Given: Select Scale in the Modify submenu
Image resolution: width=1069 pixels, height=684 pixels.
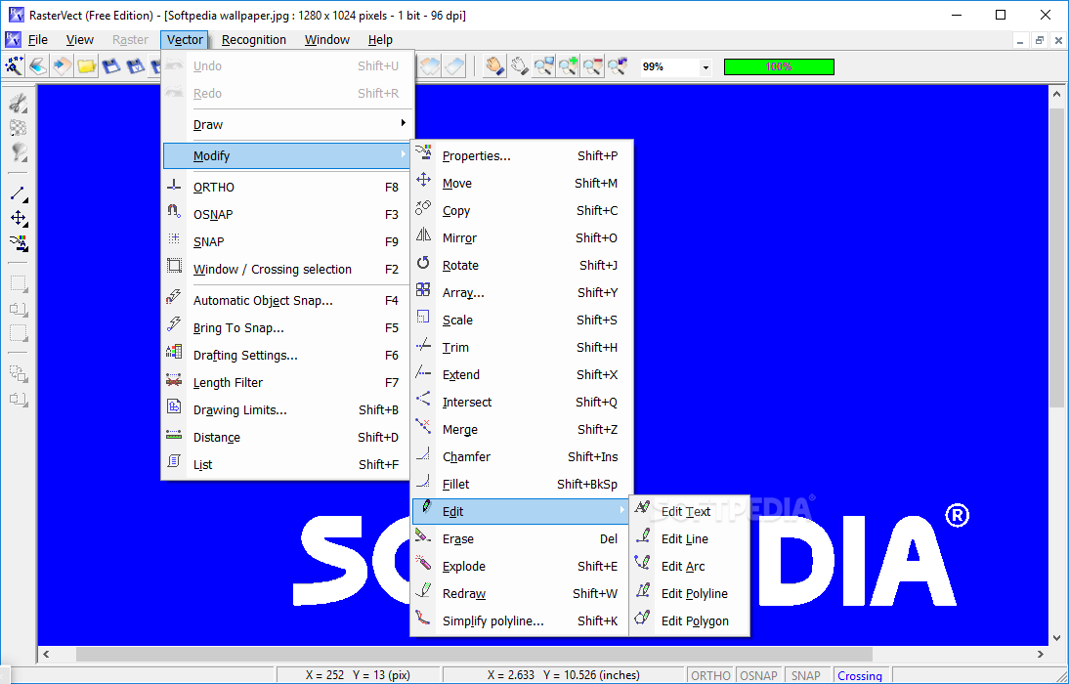Looking at the screenshot, I should (x=520, y=320).
